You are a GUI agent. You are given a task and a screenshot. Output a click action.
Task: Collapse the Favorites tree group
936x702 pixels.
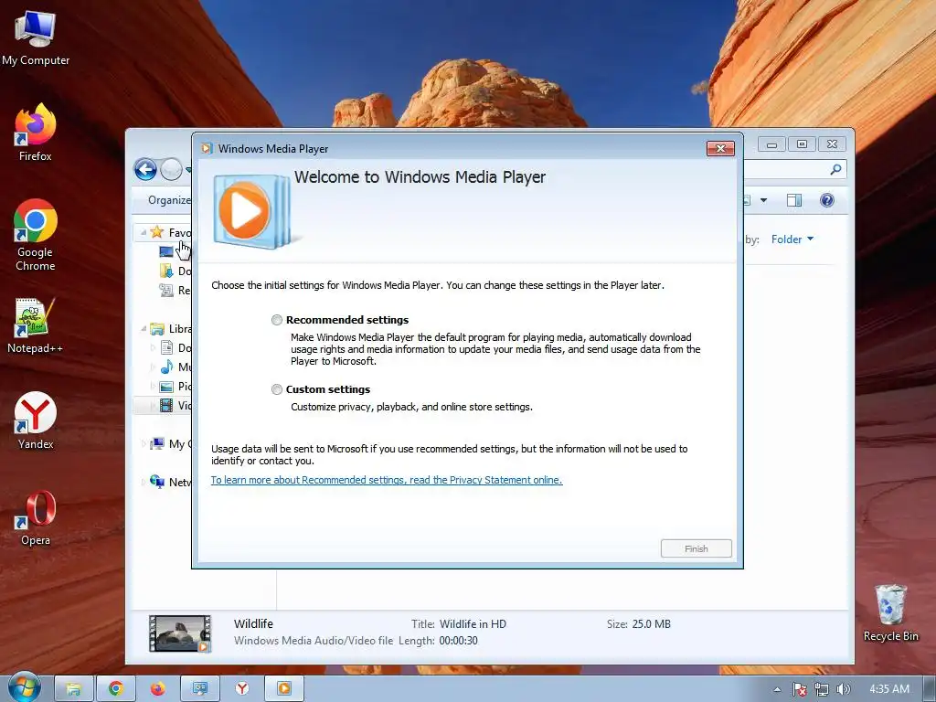[144, 232]
